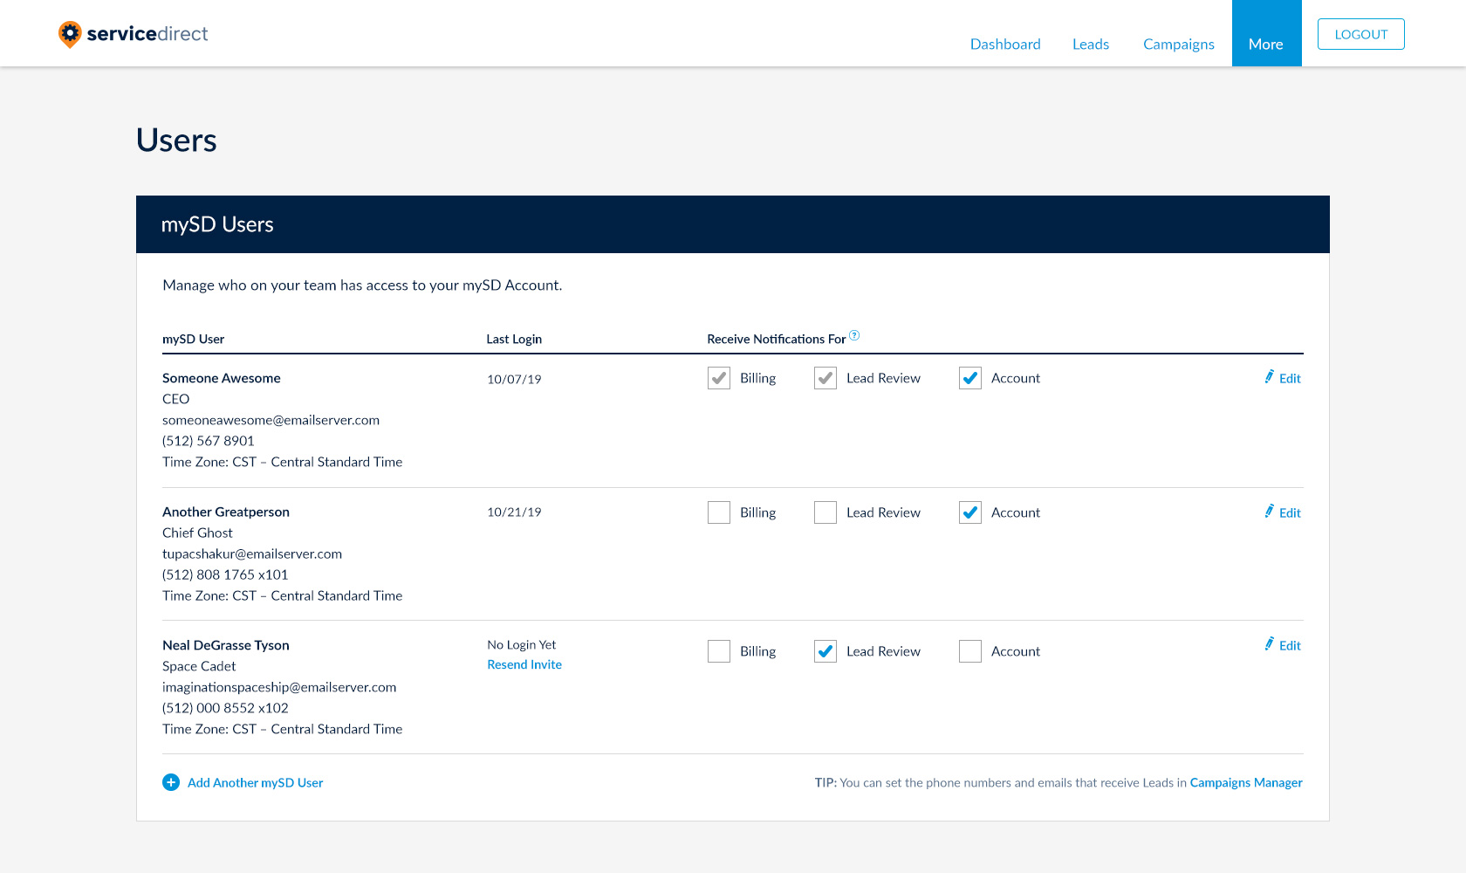This screenshot has width=1466, height=873.
Task: Open the Dashboard page
Action: click(x=1005, y=44)
